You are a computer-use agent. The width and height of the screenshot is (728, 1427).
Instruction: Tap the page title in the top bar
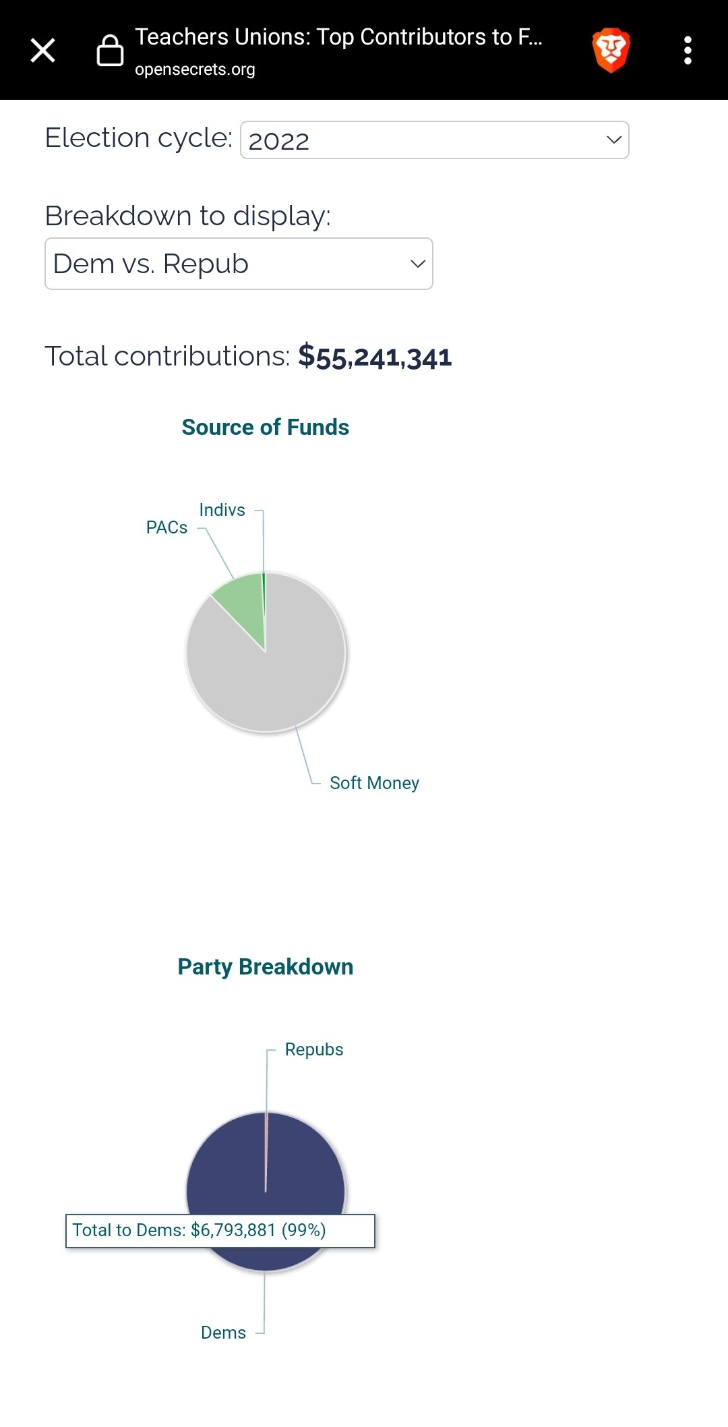[x=338, y=37]
